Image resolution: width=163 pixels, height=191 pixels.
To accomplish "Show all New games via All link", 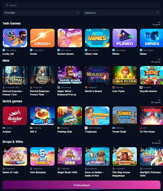I will (x=159, y=60).
